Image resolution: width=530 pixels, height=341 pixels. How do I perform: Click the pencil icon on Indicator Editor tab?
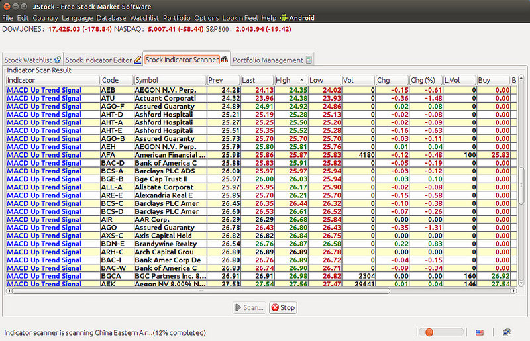click(x=138, y=60)
